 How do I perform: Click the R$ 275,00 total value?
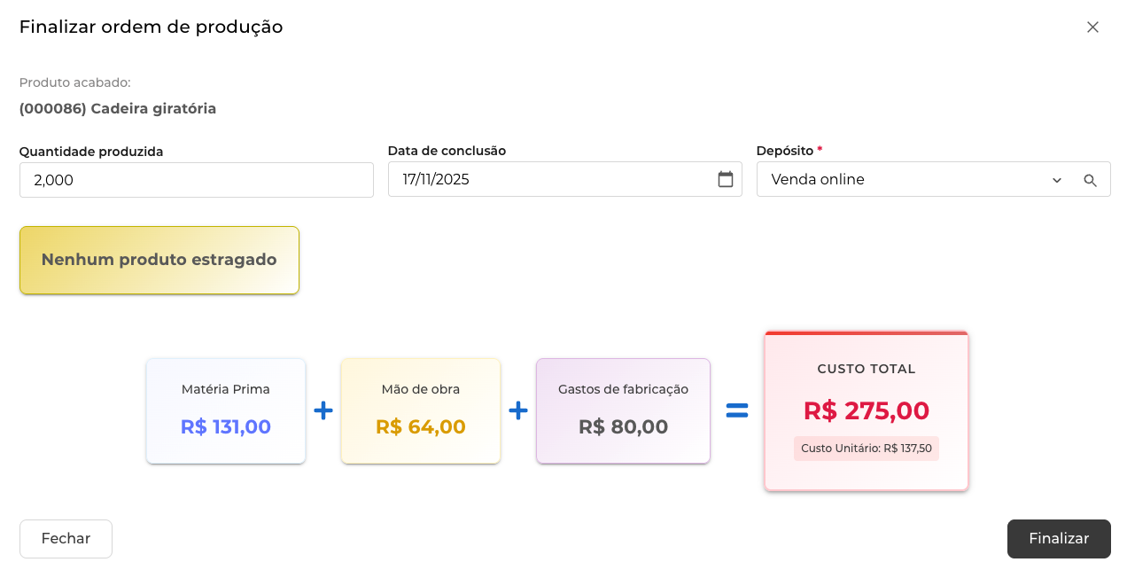point(866,410)
